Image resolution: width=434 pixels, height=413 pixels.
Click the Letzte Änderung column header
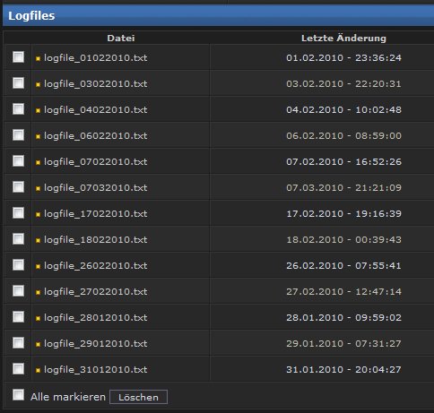343,39
